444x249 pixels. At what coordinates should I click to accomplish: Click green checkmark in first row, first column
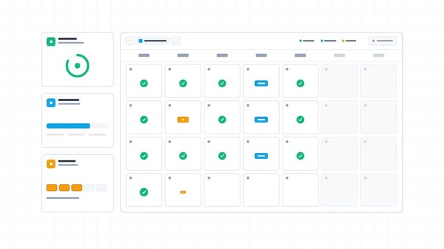144,84
